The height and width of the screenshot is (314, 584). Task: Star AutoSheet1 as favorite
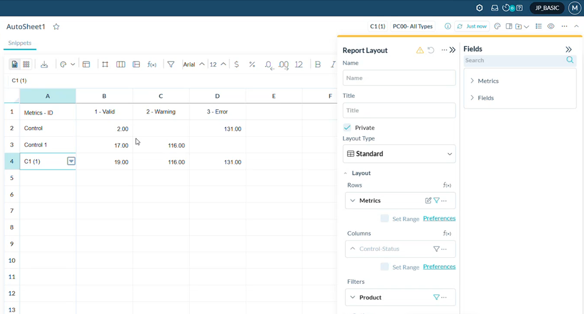(x=56, y=26)
